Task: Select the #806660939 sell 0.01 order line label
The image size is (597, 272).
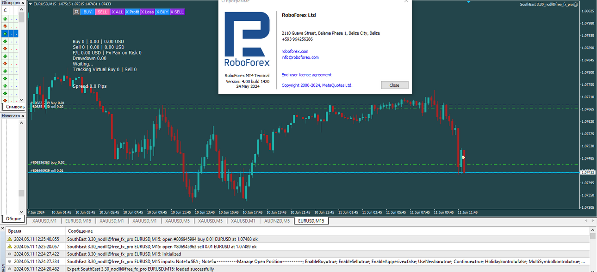Action: [47, 170]
